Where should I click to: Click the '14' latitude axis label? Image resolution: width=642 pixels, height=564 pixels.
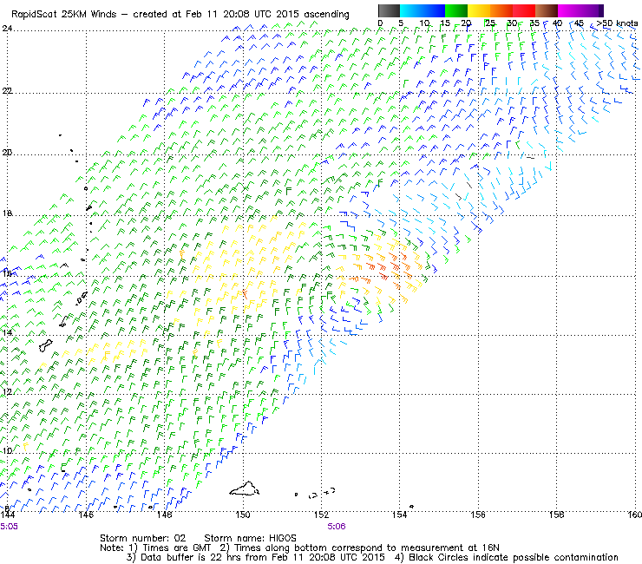(7, 332)
